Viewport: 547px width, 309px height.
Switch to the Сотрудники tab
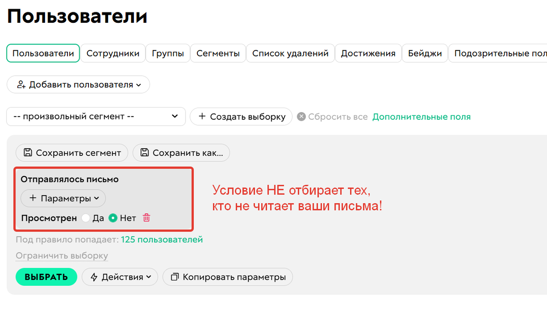[113, 53]
